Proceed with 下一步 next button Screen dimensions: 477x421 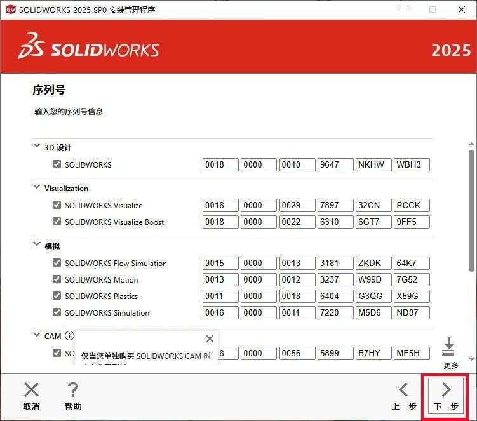446,396
